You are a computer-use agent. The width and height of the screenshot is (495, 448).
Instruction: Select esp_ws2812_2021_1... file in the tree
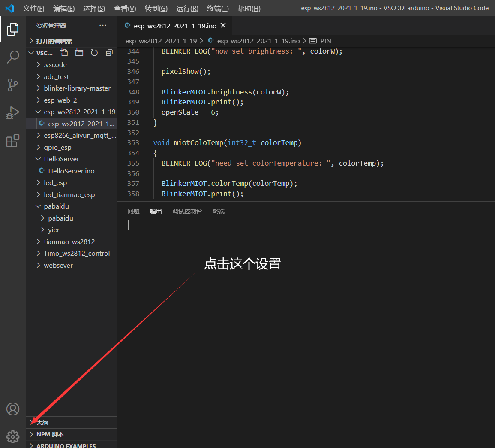coord(71,124)
